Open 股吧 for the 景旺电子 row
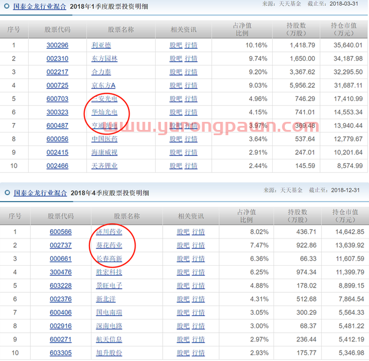This screenshot has width=369, height=361. pyautogui.click(x=183, y=285)
